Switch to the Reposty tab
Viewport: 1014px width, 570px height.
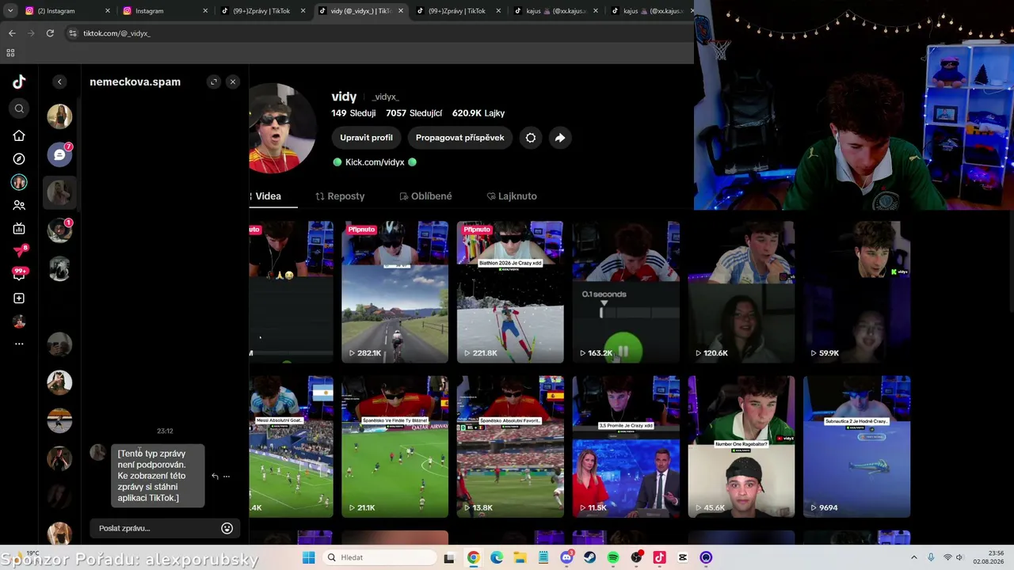(x=340, y=196)
